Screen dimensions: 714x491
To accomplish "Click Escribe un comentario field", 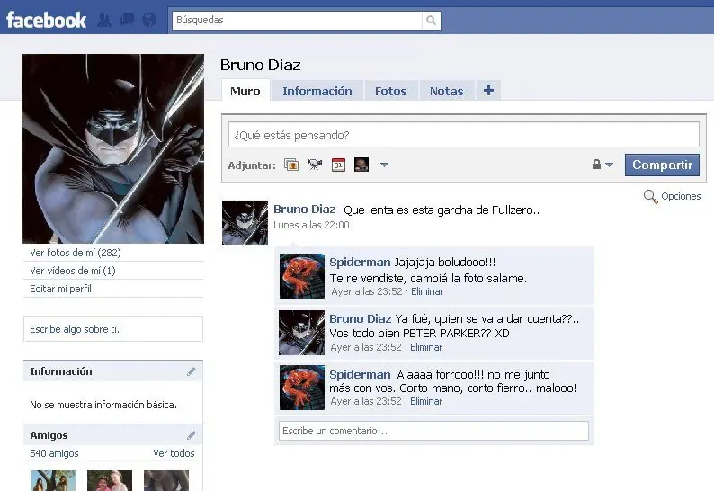I will point(433,431).
